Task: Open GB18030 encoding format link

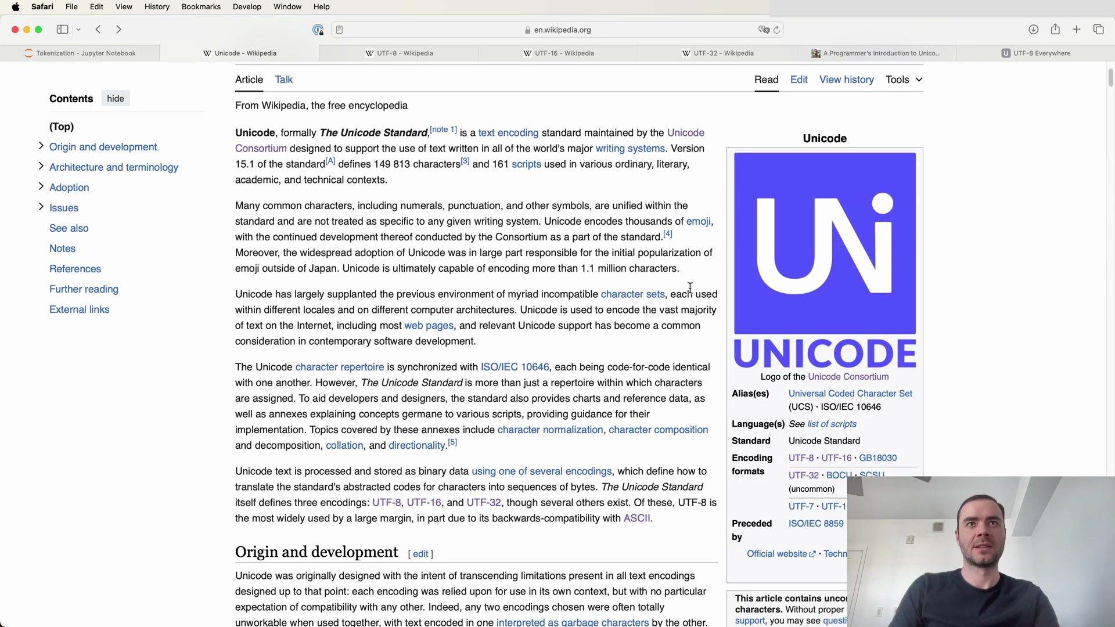Action: click(877, 458)
